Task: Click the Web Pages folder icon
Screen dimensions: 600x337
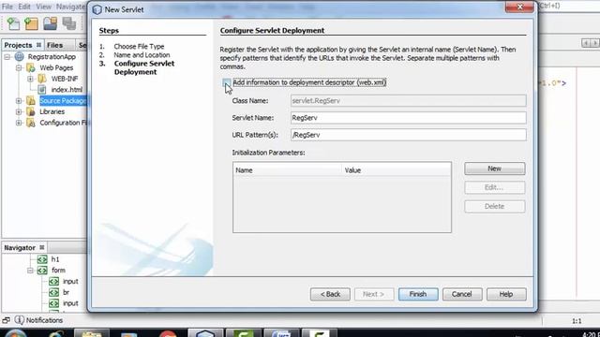Action: coord(31,67)
